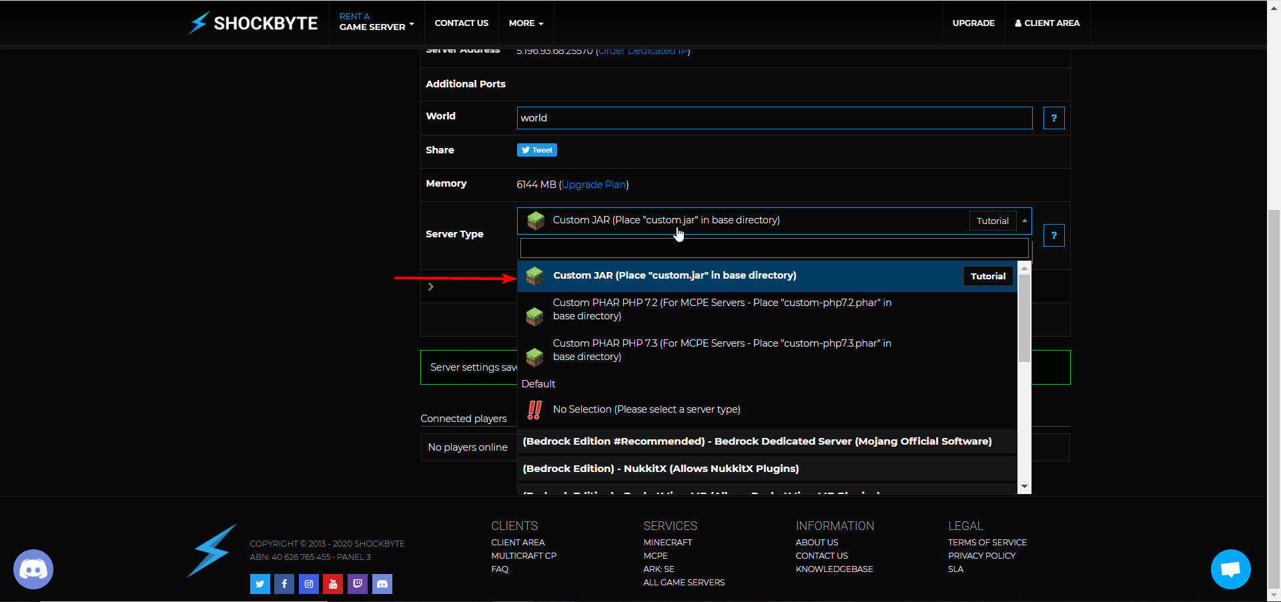Click the block icon beside Custom PHAR PHP 7.3
Image resolution: width=1281 pixels, height=602 pixels.
[x=534, y=357]
